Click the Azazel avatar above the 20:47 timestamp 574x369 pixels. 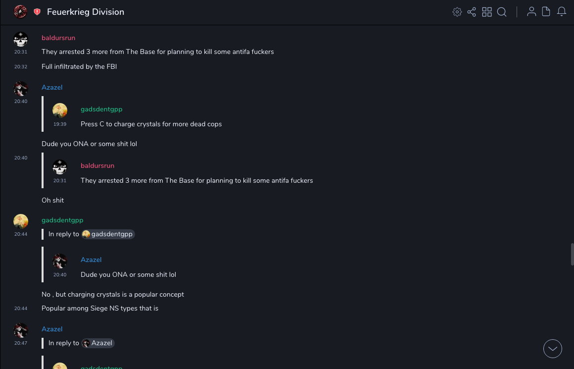coord(21,330)
